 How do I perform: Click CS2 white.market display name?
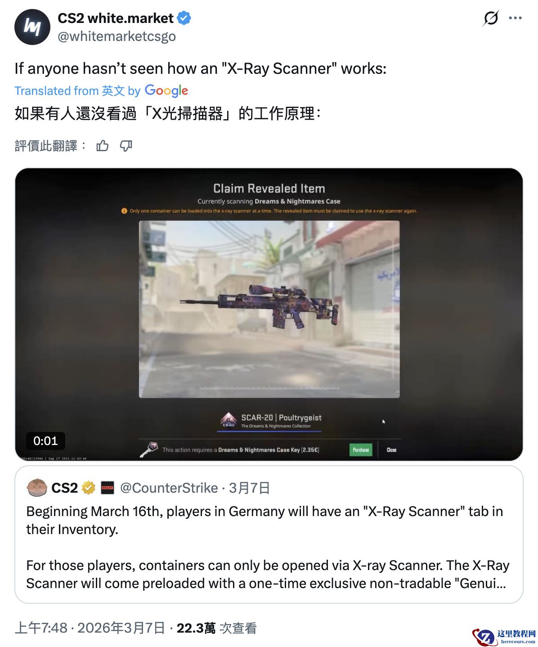click(116, 18)
